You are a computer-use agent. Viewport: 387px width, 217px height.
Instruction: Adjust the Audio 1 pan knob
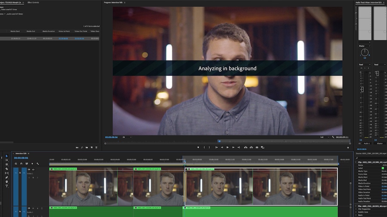pyautogui.click(x=365, y=52)
